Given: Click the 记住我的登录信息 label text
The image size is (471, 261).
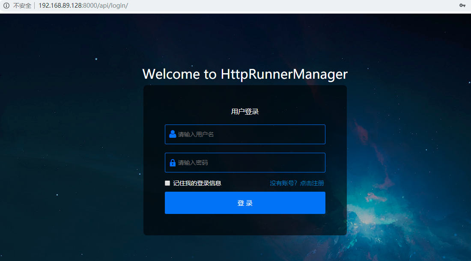Looking at the screenshot, I should (197, 183).
